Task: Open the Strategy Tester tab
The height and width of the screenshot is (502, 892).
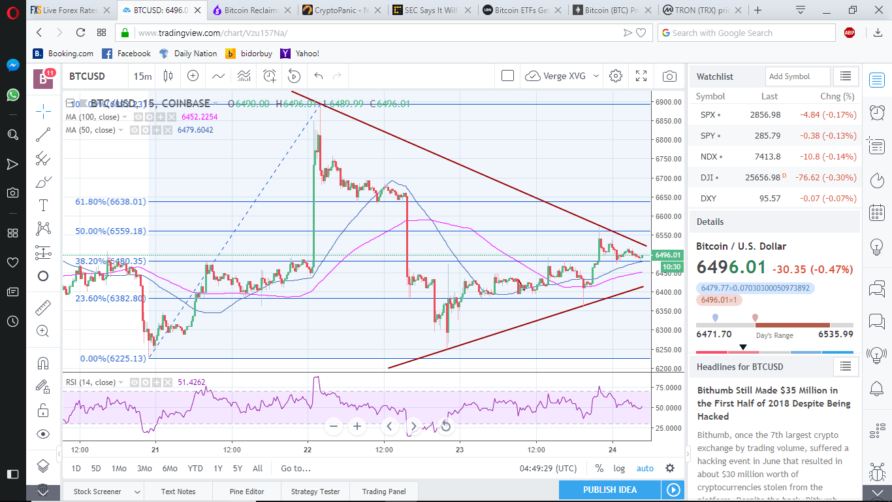Action: pyautogui.click(x=315, y=492)
